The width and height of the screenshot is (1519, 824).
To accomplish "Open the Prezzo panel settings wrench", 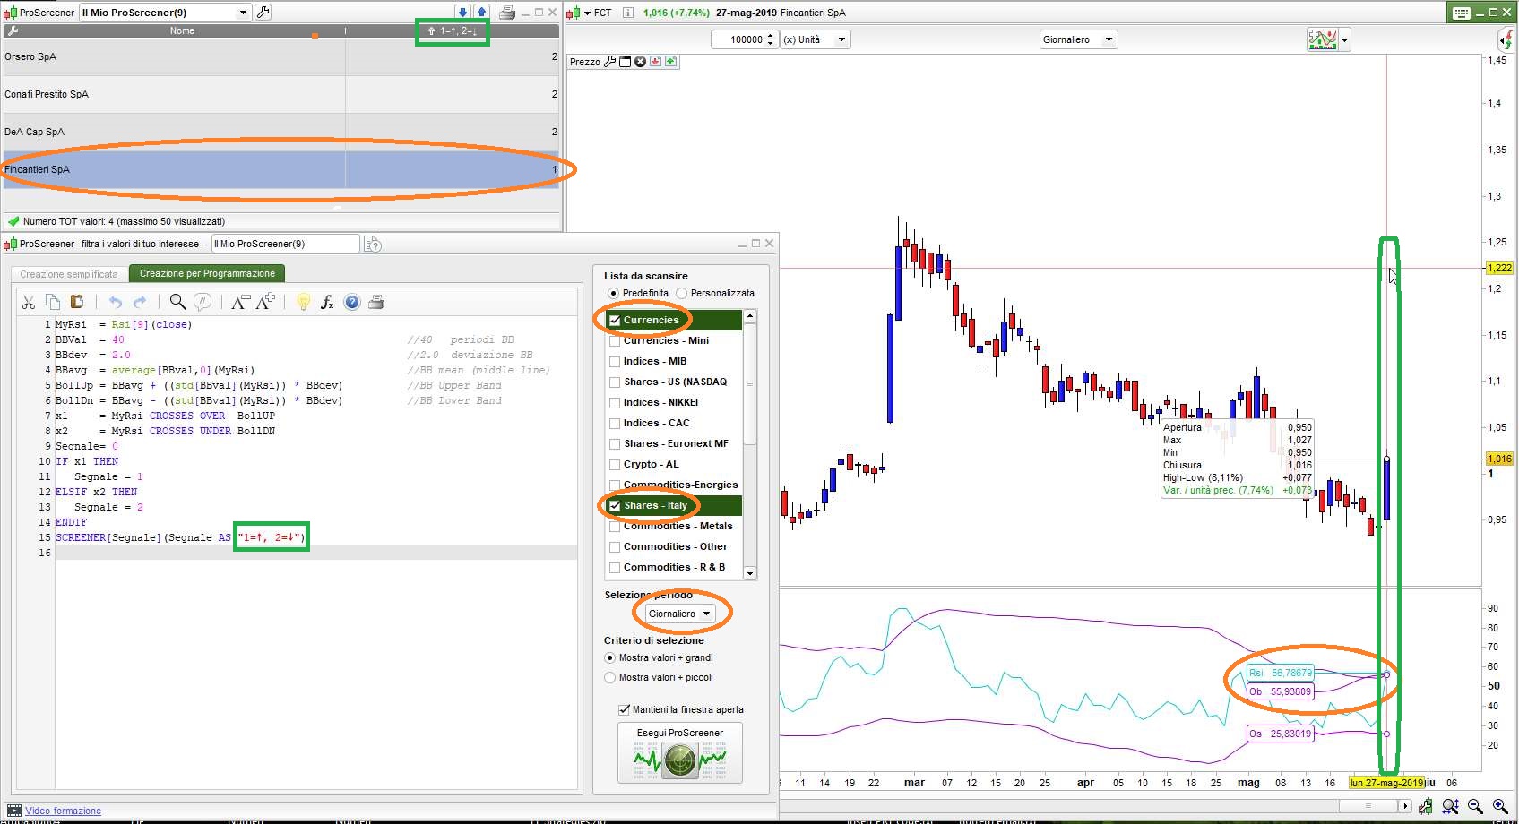I will click(610, 62).
